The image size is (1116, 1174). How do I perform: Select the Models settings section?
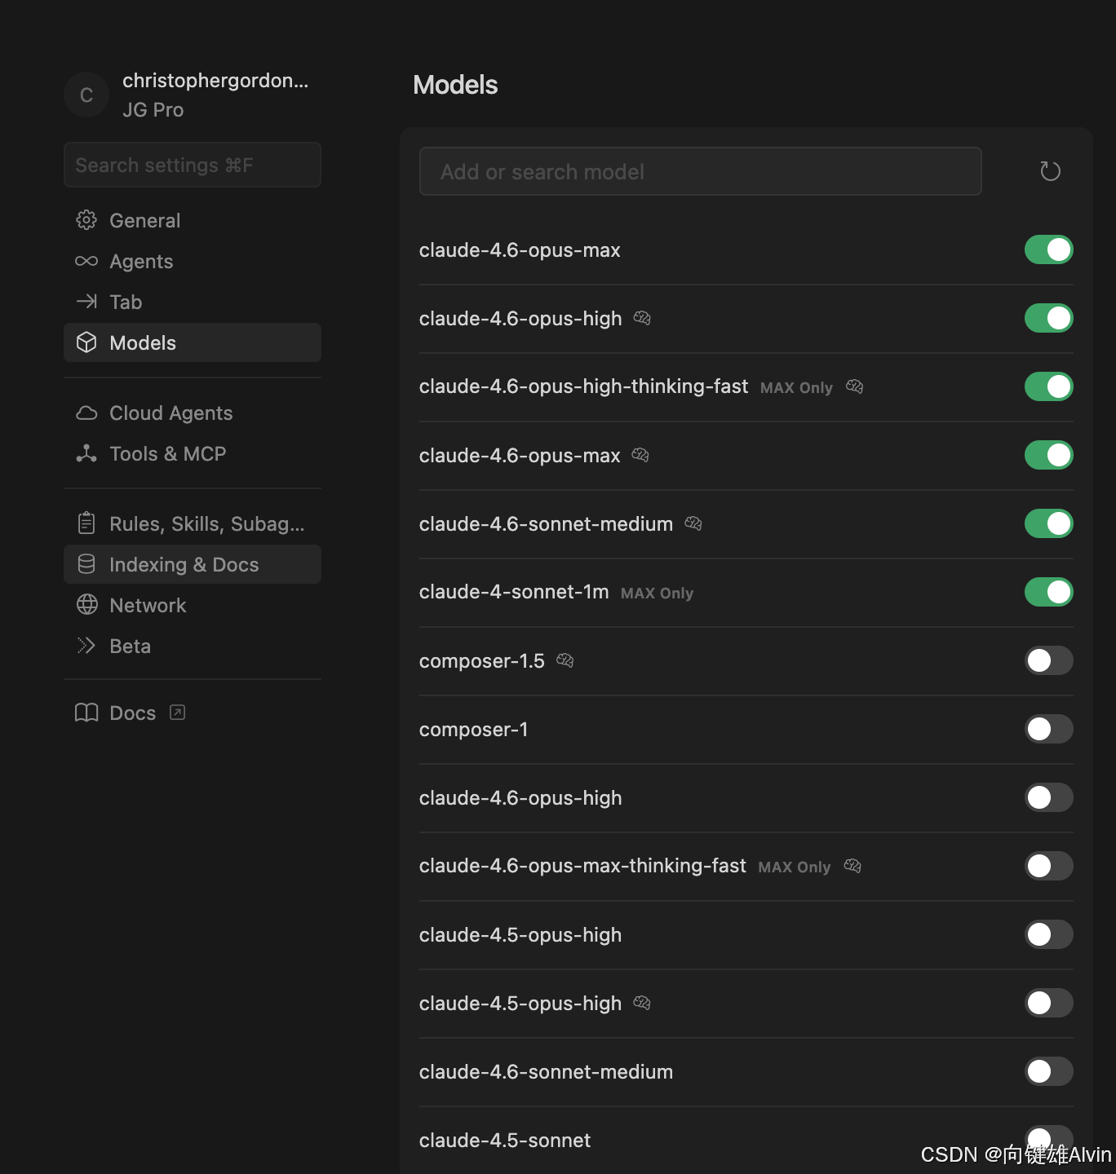tap(193, 342)
